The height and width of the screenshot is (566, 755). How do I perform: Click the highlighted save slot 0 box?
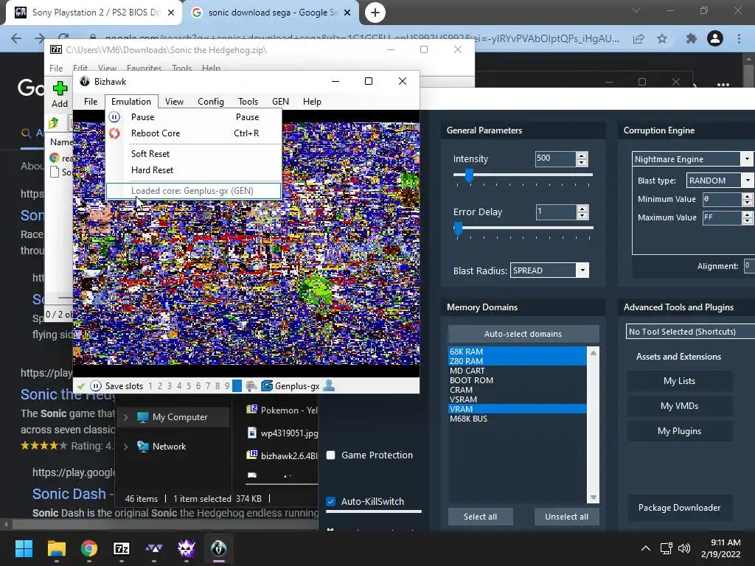pyautogui.click(x=237, y=386)
